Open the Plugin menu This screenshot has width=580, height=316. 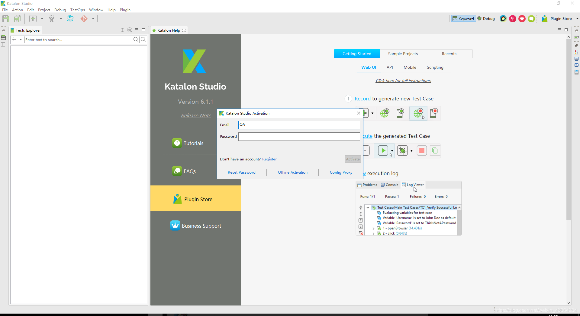pos(125,10)
